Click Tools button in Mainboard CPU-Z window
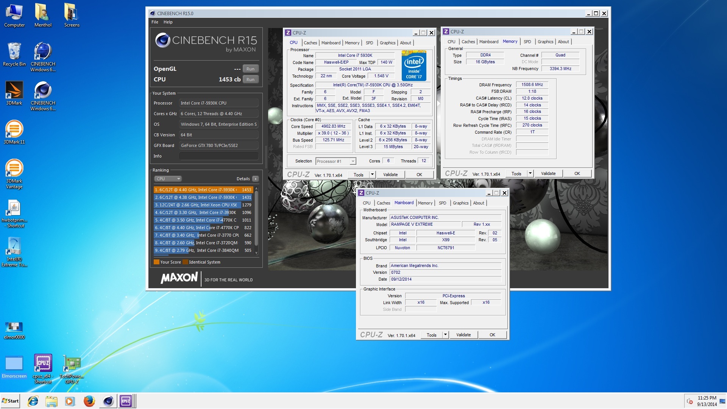The width and height of the screenshot is (727, 409). click(431, 335)
